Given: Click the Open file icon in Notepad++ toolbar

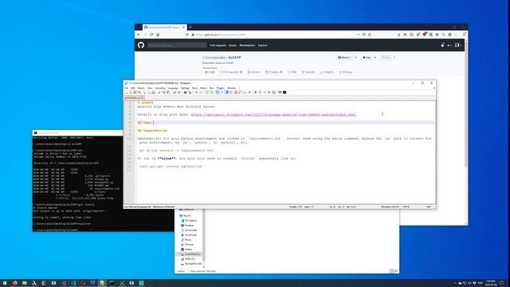Looking at the screenshot, I should click(130, 92).
